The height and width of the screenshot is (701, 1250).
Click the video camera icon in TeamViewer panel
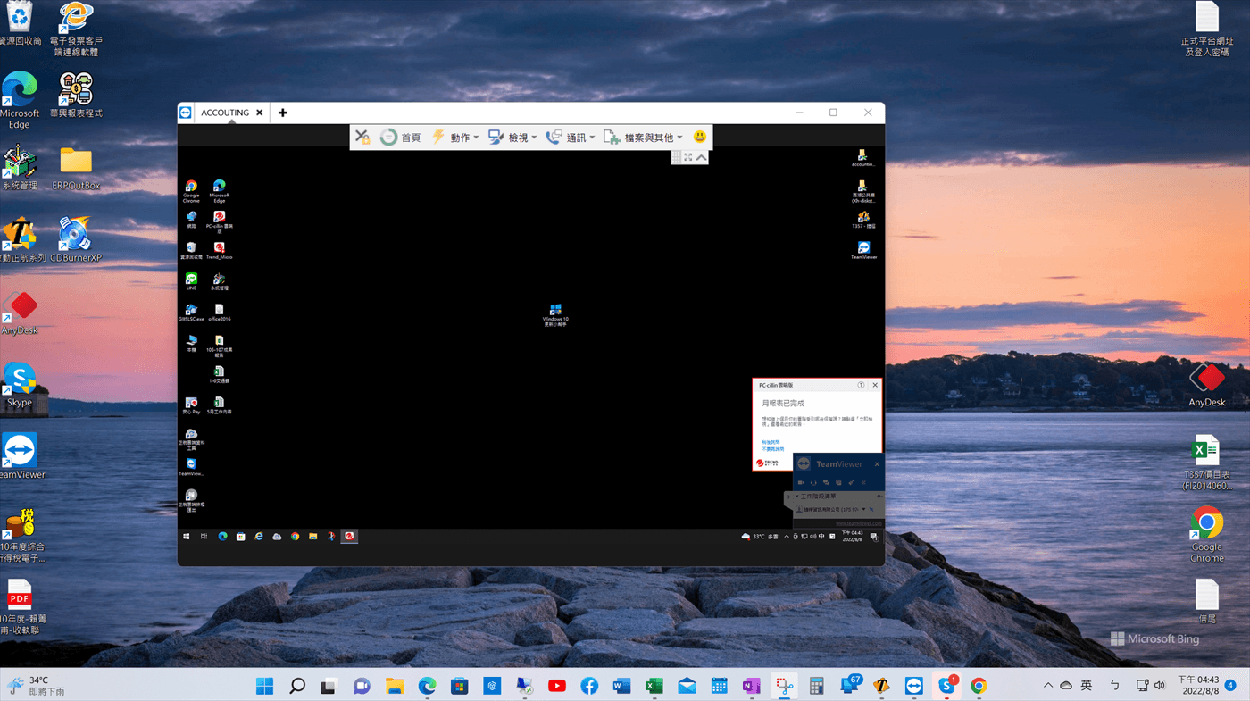pos(801,482)
